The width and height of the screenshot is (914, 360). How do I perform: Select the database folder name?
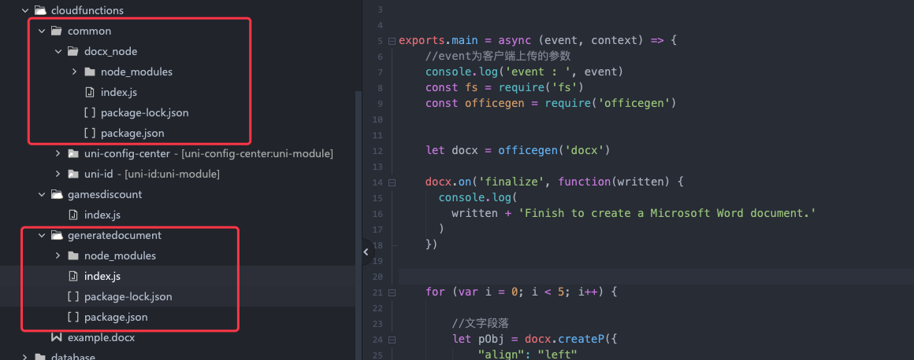tap(72, 357)
